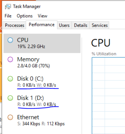The image size is (125, 134).
Task: Click the Task Manager title bar icon
Action: tap(8, 7)
